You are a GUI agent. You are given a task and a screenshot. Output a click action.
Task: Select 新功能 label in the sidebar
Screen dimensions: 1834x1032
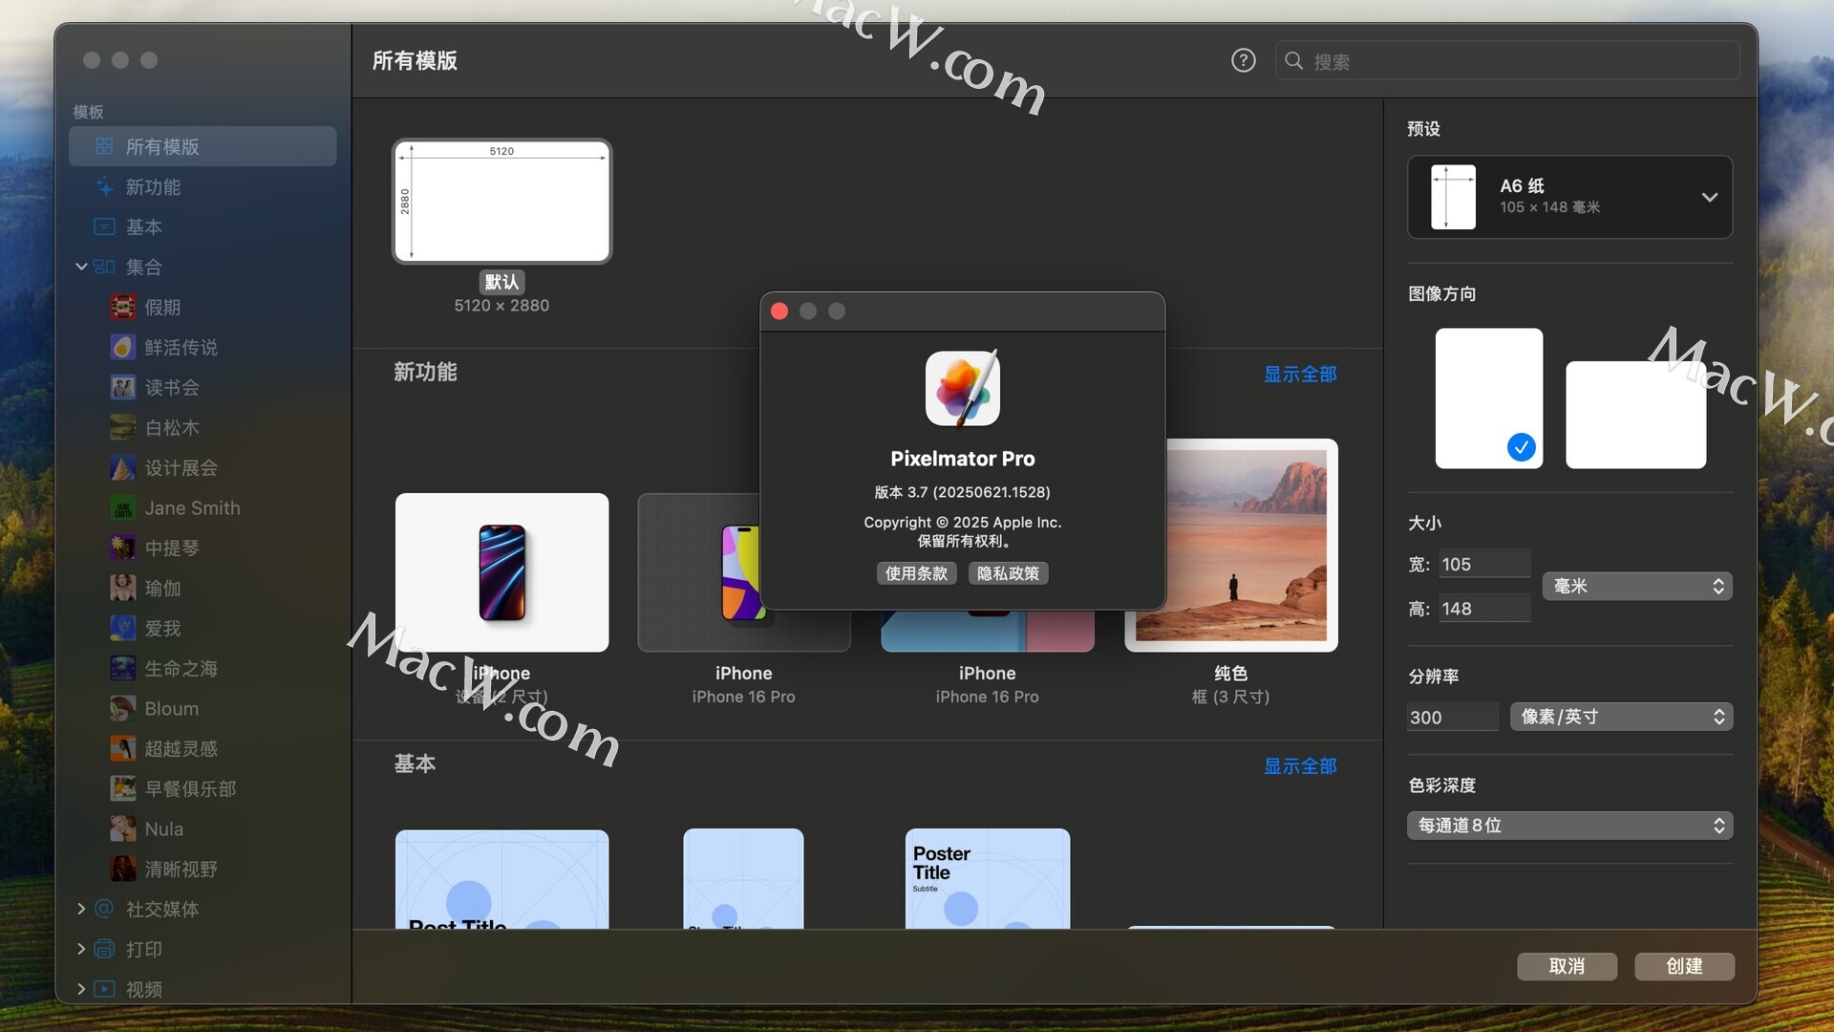(153, 186)
